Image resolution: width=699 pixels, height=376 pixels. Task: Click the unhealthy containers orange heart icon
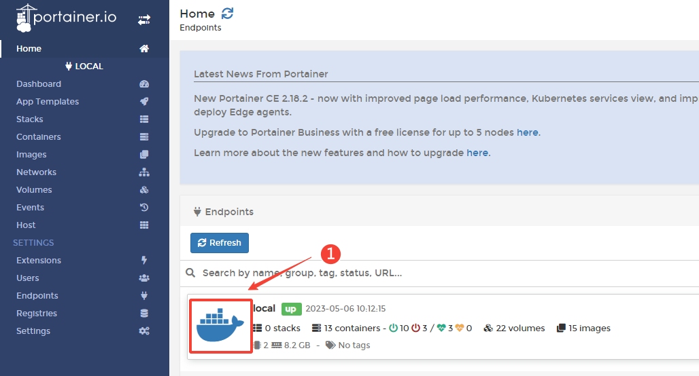[x=460, y=328]
